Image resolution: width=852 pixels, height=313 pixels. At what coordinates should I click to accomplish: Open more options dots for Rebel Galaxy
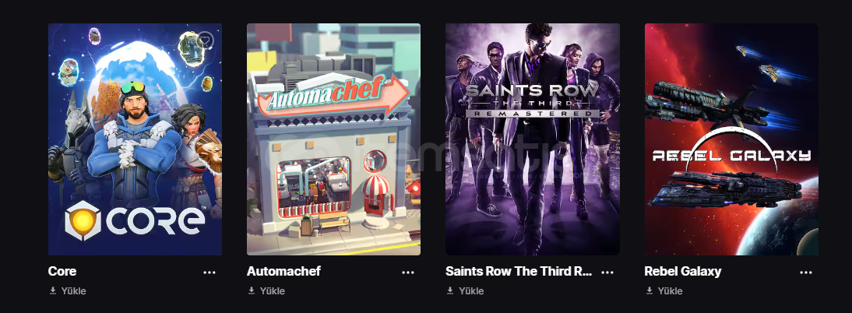point(806,273)
